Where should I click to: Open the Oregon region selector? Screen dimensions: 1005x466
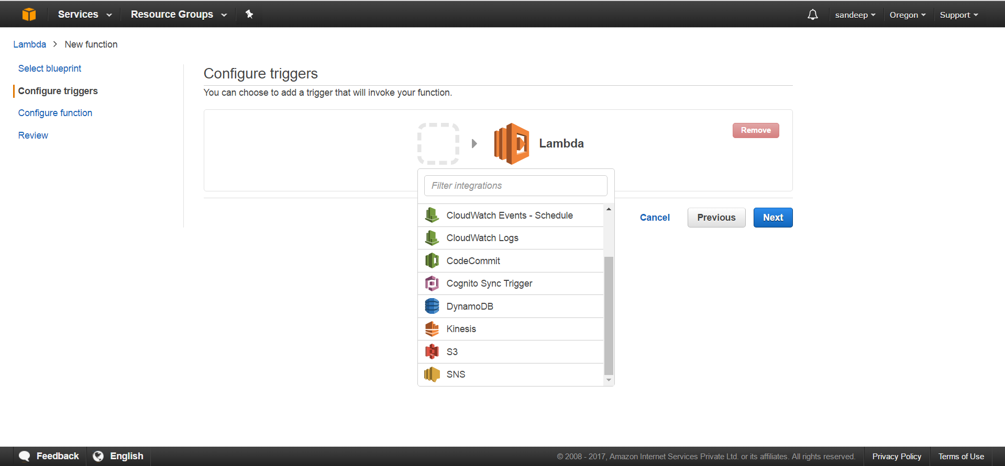tap(908, 15)
